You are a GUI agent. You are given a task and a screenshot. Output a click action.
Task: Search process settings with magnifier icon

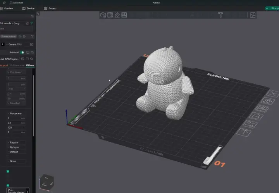[31, 59]
